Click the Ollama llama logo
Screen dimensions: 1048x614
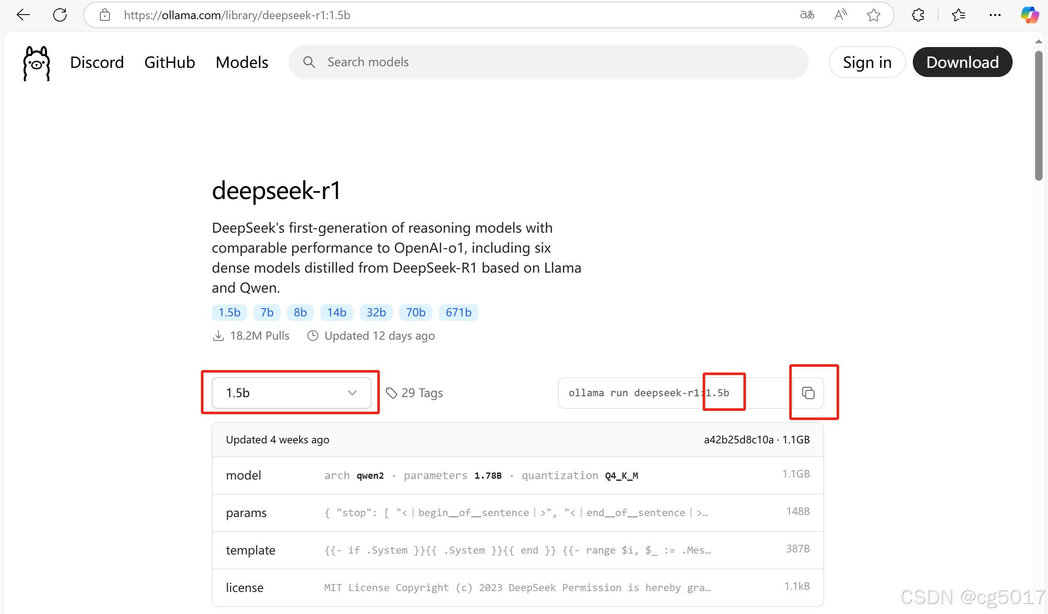[x=37, y=63]
